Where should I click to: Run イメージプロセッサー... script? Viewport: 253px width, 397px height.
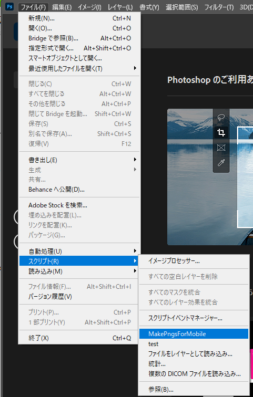pos(194,261)
